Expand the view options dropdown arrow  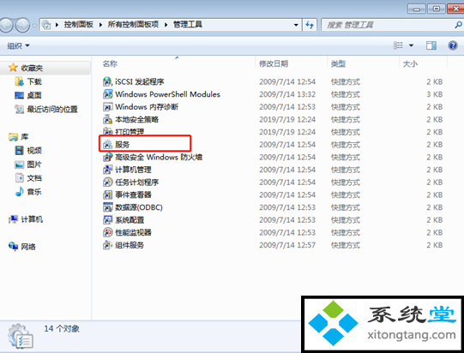pyautogui.click(x=411, y=45)
